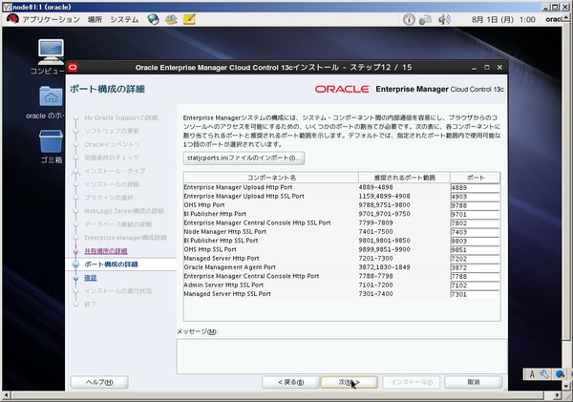Viewport: 573px width, 402px height.
Task: Select the oracle home folder desktop icon
Action: pyautogui.click(x=50, y=103)
